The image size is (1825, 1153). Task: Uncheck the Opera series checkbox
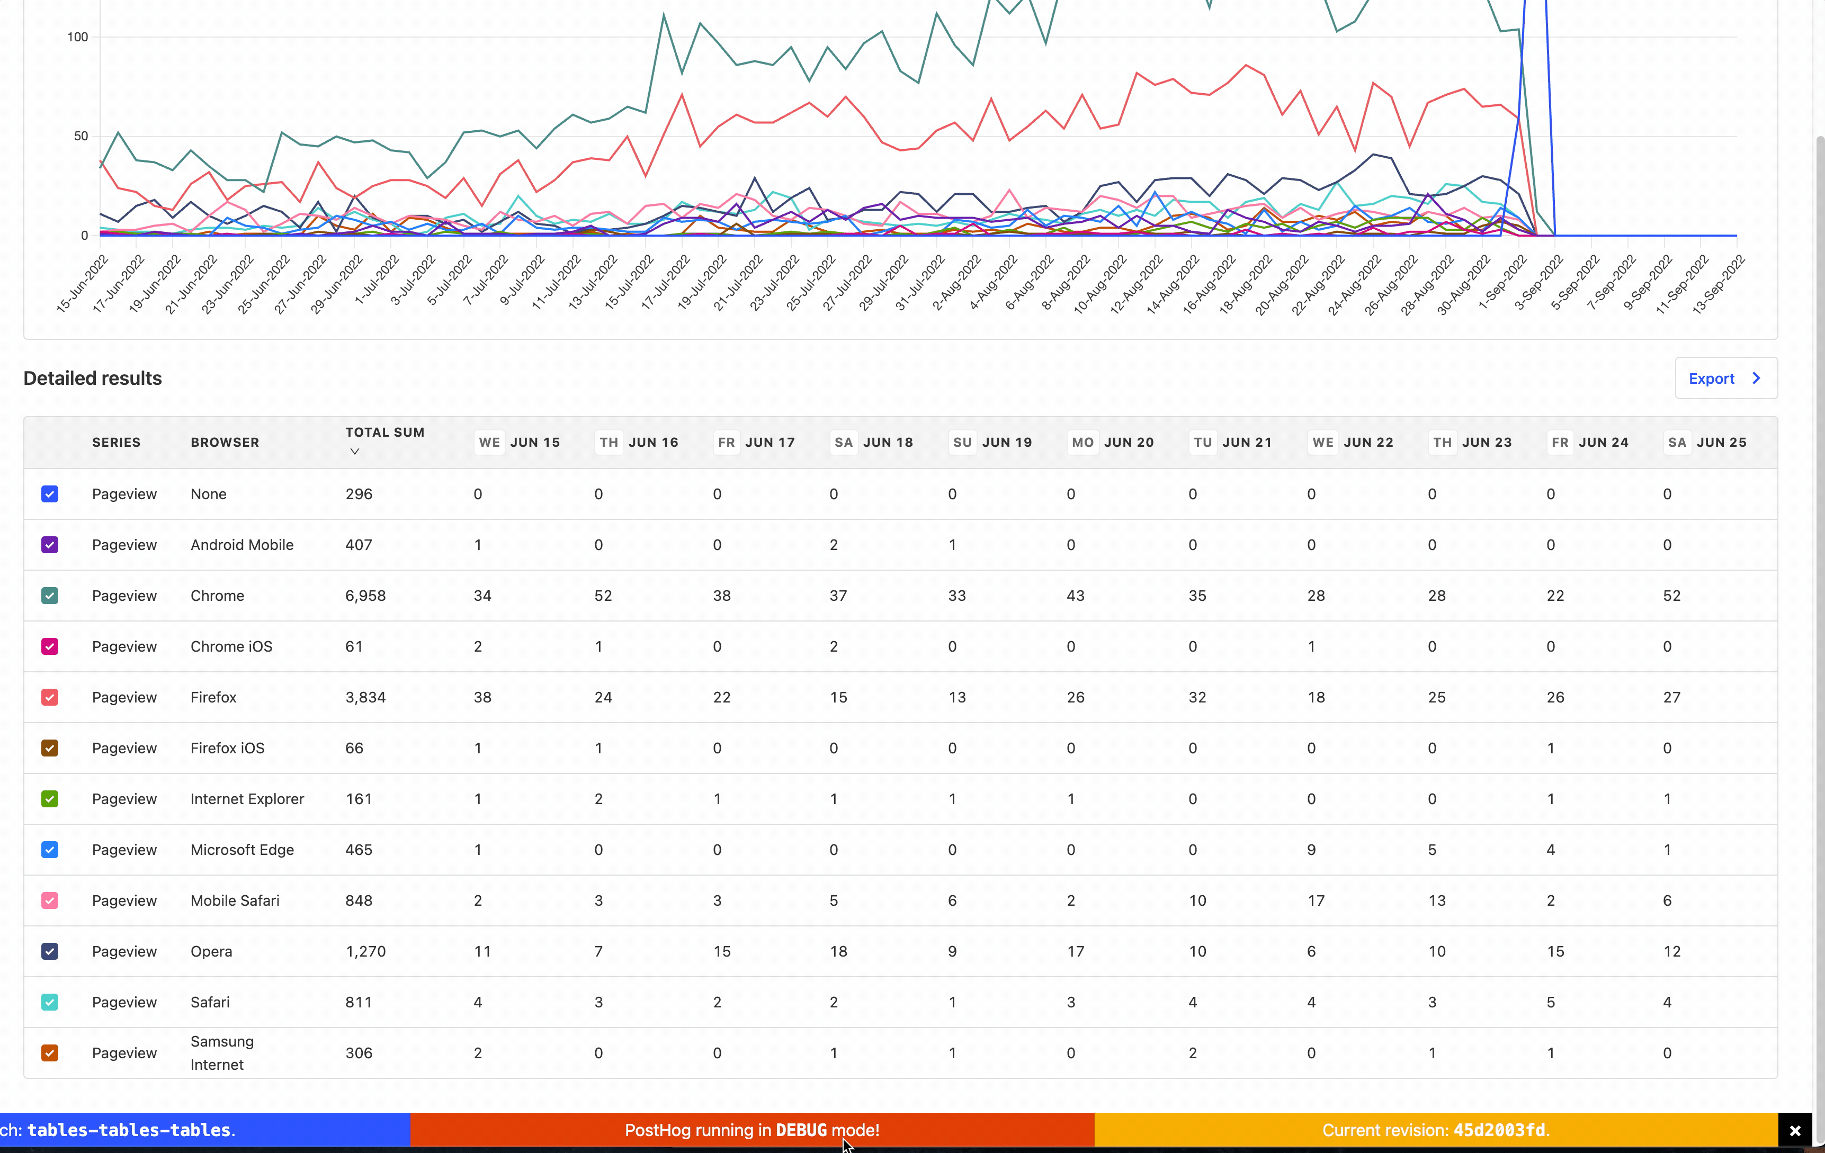click(x=50, y=951)
